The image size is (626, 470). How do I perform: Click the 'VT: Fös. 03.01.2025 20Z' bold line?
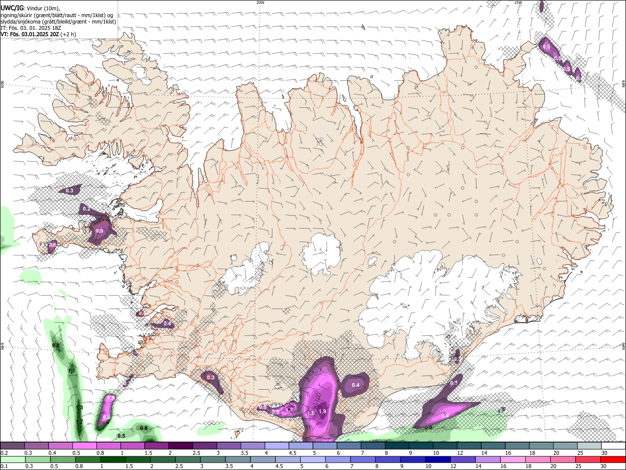[30, 35]
